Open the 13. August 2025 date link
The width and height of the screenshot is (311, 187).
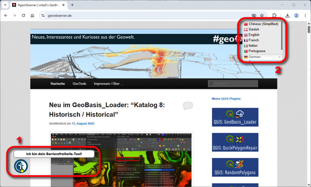83,123
